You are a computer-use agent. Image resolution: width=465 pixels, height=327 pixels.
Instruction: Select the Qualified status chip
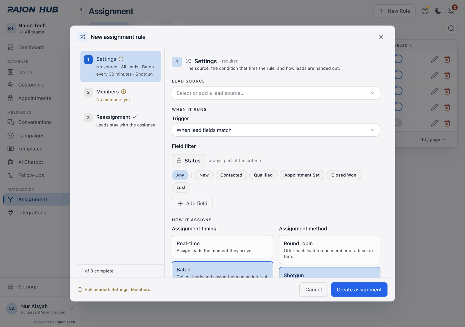[x=263, y=175]
